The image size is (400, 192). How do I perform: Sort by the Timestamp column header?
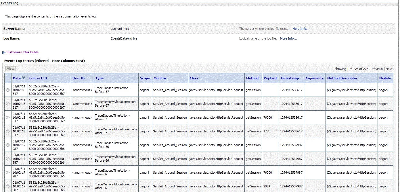click(290, 78)
